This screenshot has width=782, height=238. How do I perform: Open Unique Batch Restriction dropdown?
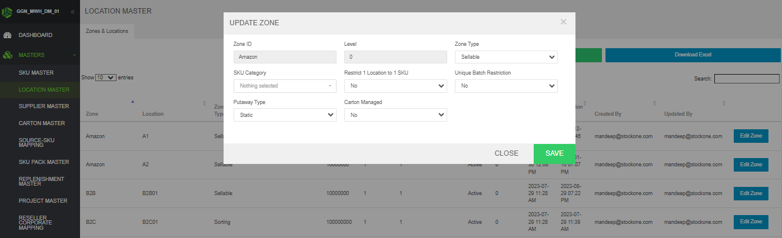[506, 86]
